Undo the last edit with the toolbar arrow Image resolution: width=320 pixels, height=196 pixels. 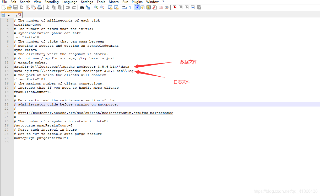tap(68, 7)
